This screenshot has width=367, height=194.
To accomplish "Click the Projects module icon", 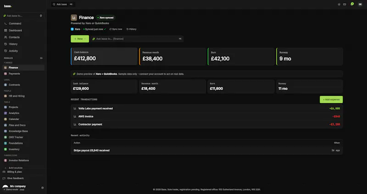I will coord(6,107).
